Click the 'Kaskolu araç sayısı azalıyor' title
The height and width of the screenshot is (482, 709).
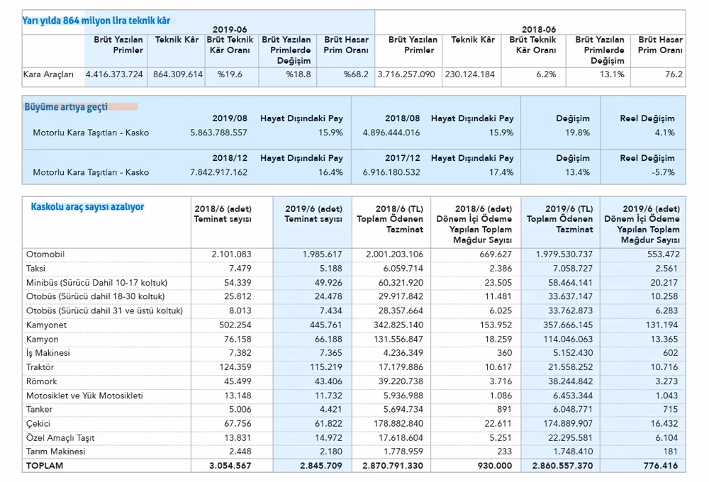(x=87, y=207)
